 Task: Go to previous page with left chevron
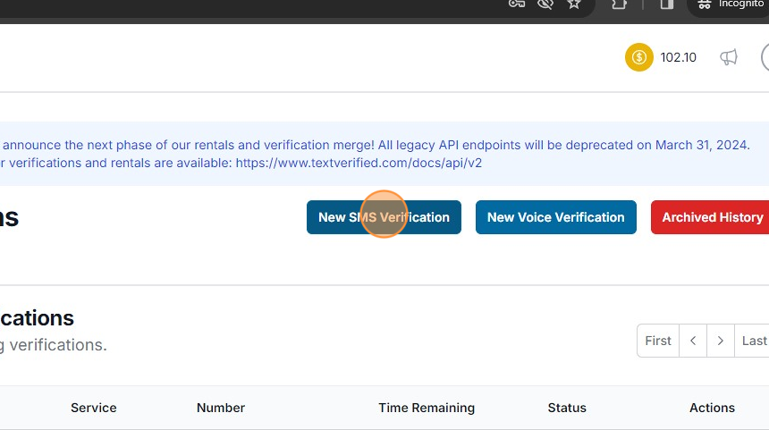[693, 341]
